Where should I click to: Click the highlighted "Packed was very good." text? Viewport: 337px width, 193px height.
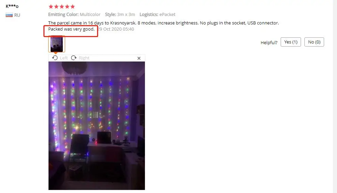pyautogui.click(x=71, y=29)
